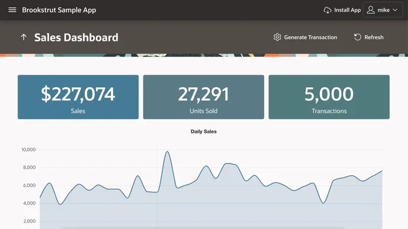Click the cloud download Install App icon
The width and height of the screenshot is (408, 229).
[328, 10]
